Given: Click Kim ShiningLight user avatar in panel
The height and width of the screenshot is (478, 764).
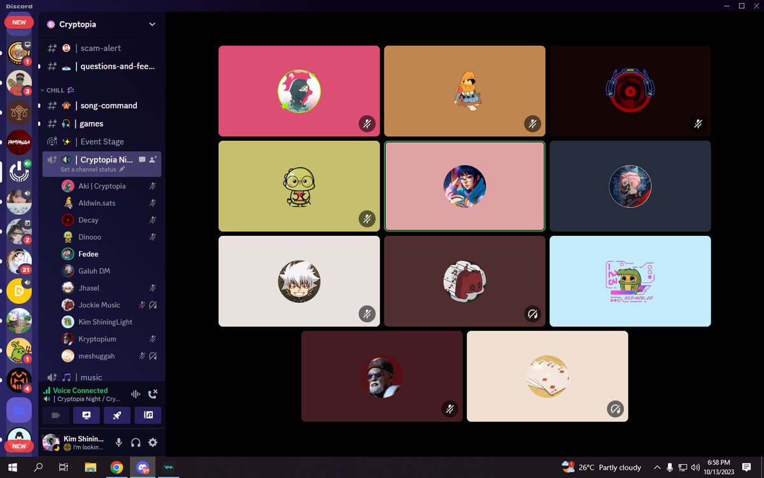Looking at the screenshot, I should point(51,442).
